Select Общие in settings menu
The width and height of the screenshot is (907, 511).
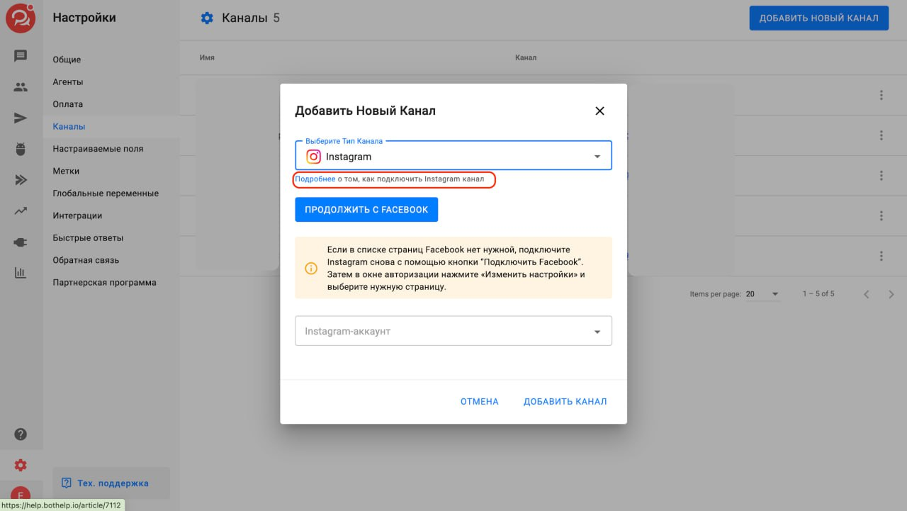click(67, 60)
